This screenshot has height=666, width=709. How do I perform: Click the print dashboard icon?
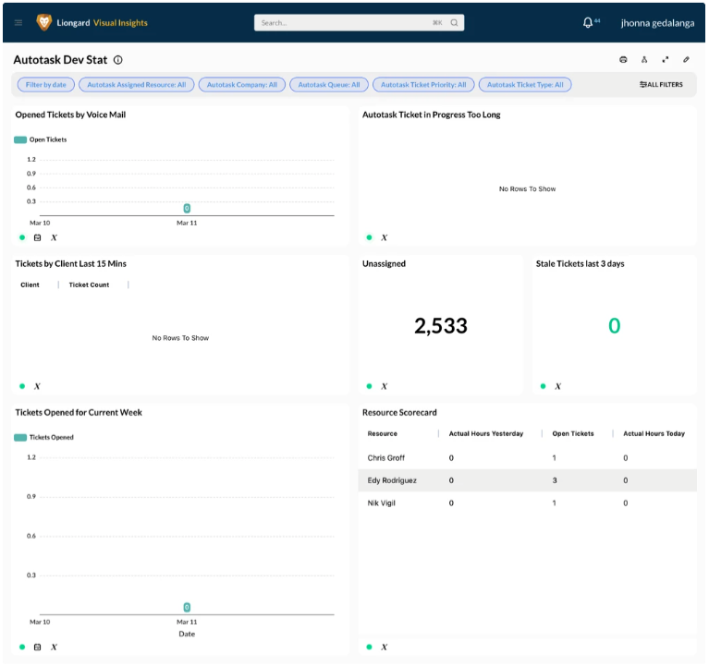tap(623, 60)
